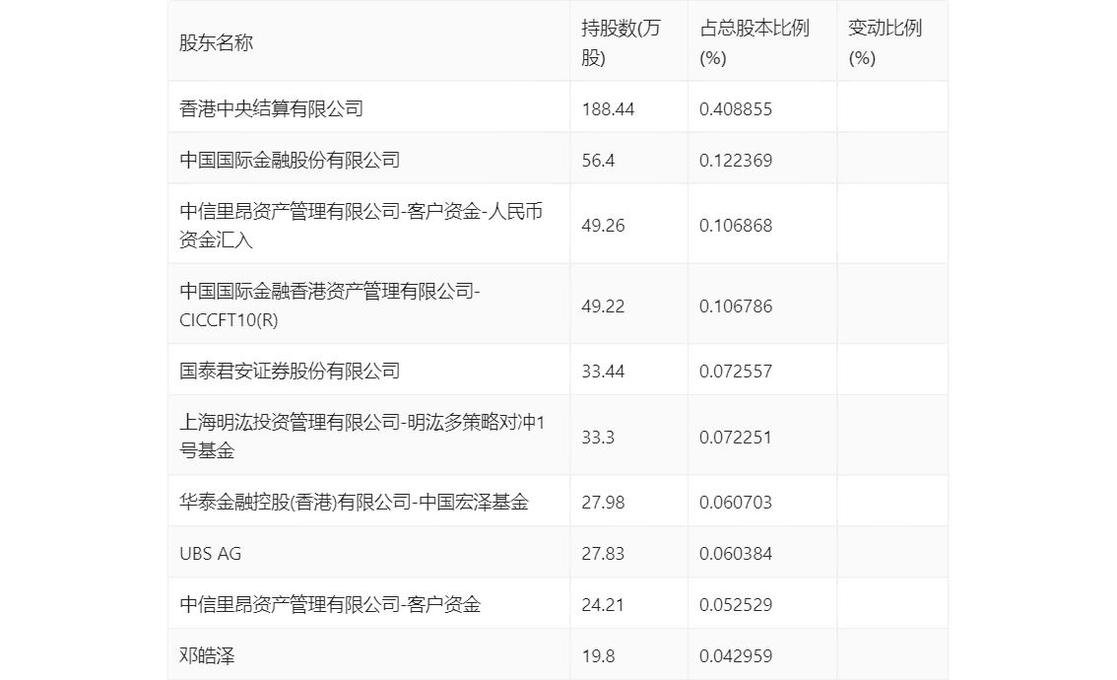Viewport: 1117px width, 680px height.
Task: Click the 持股数(万股) column header
Action: pos(622,42)
